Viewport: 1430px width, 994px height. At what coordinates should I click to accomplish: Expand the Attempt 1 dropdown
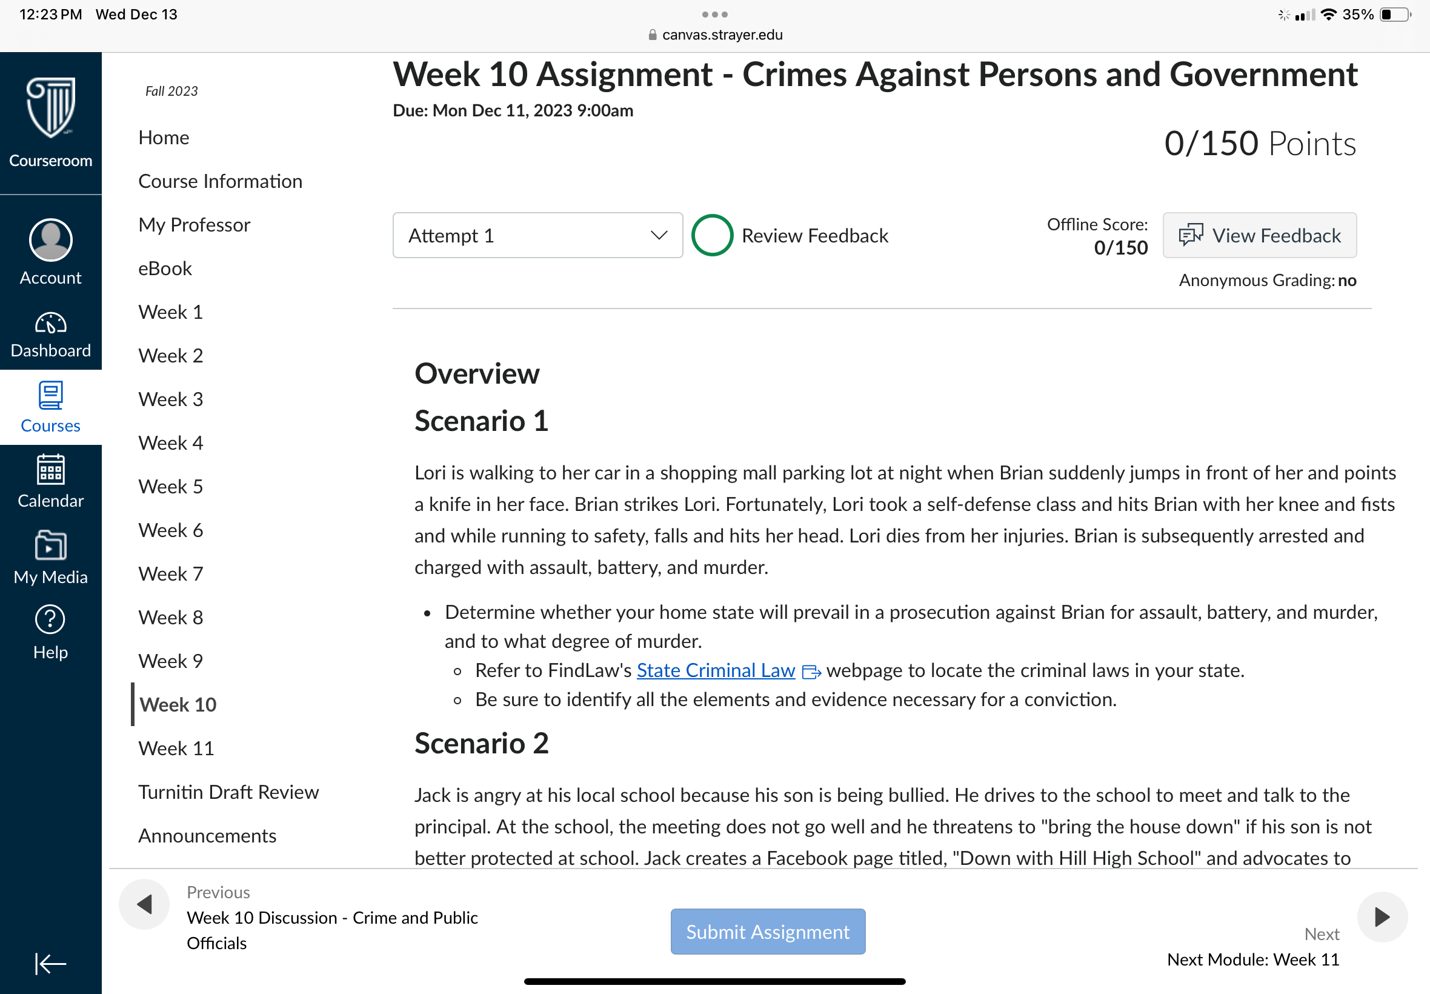click(x=537, y=235)
